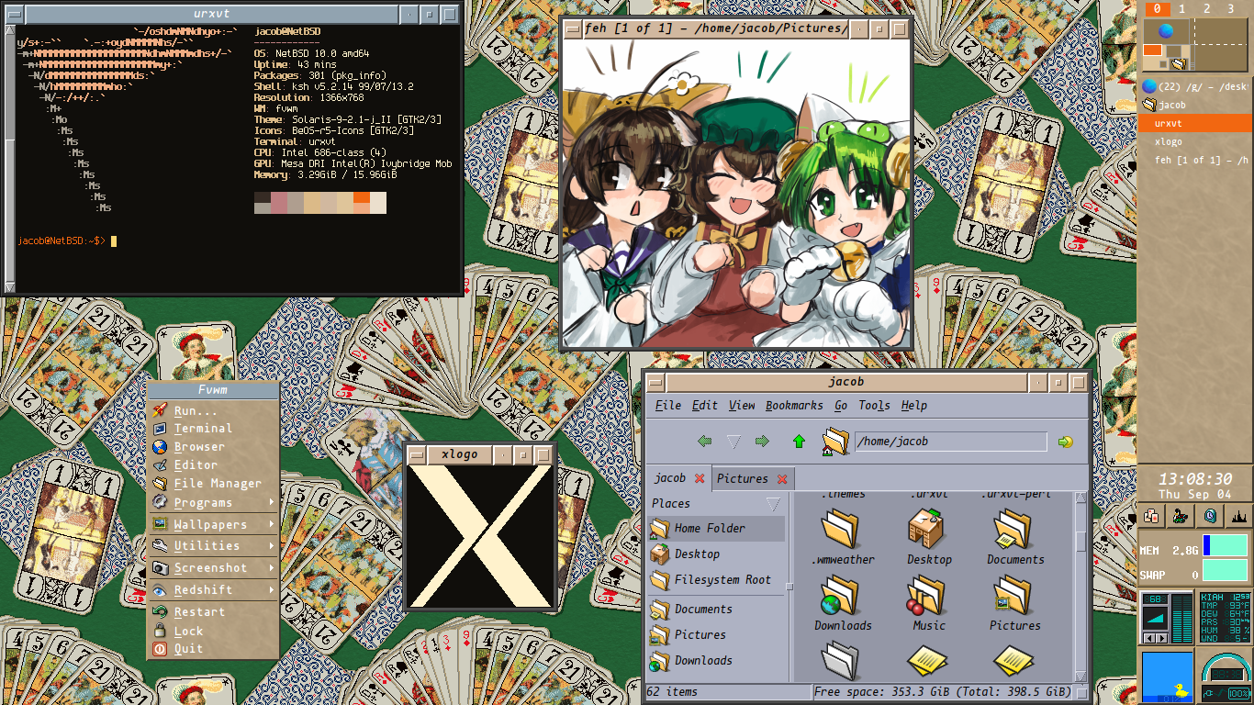Open the View menu in file manager

(x=742, y=405)
